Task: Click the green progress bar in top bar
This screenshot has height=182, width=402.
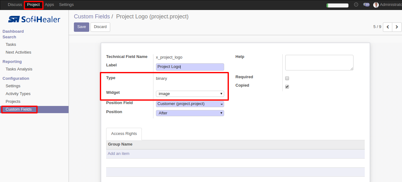Action: point(338,5)
